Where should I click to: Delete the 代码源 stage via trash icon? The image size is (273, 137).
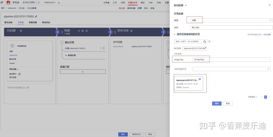(x=21, y=31)
